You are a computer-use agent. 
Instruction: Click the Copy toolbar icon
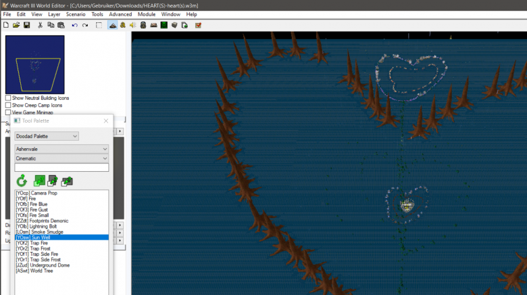(x=51, y=25)
